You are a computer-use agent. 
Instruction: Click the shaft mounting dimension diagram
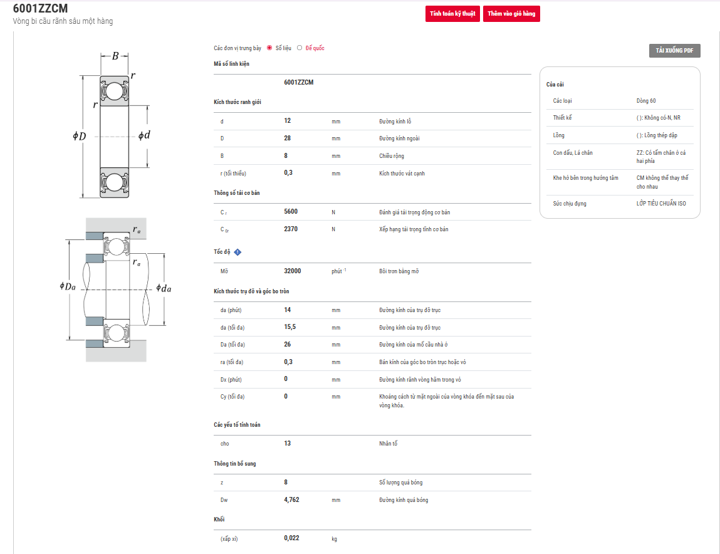click(115, 290)
